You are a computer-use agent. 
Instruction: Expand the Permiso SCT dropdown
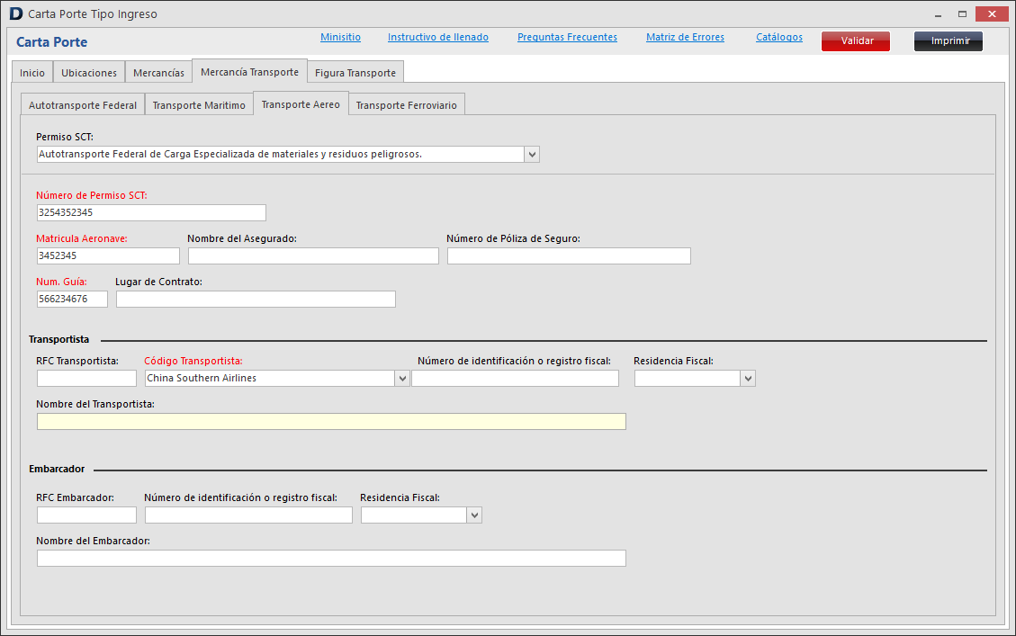pos(532,155)
